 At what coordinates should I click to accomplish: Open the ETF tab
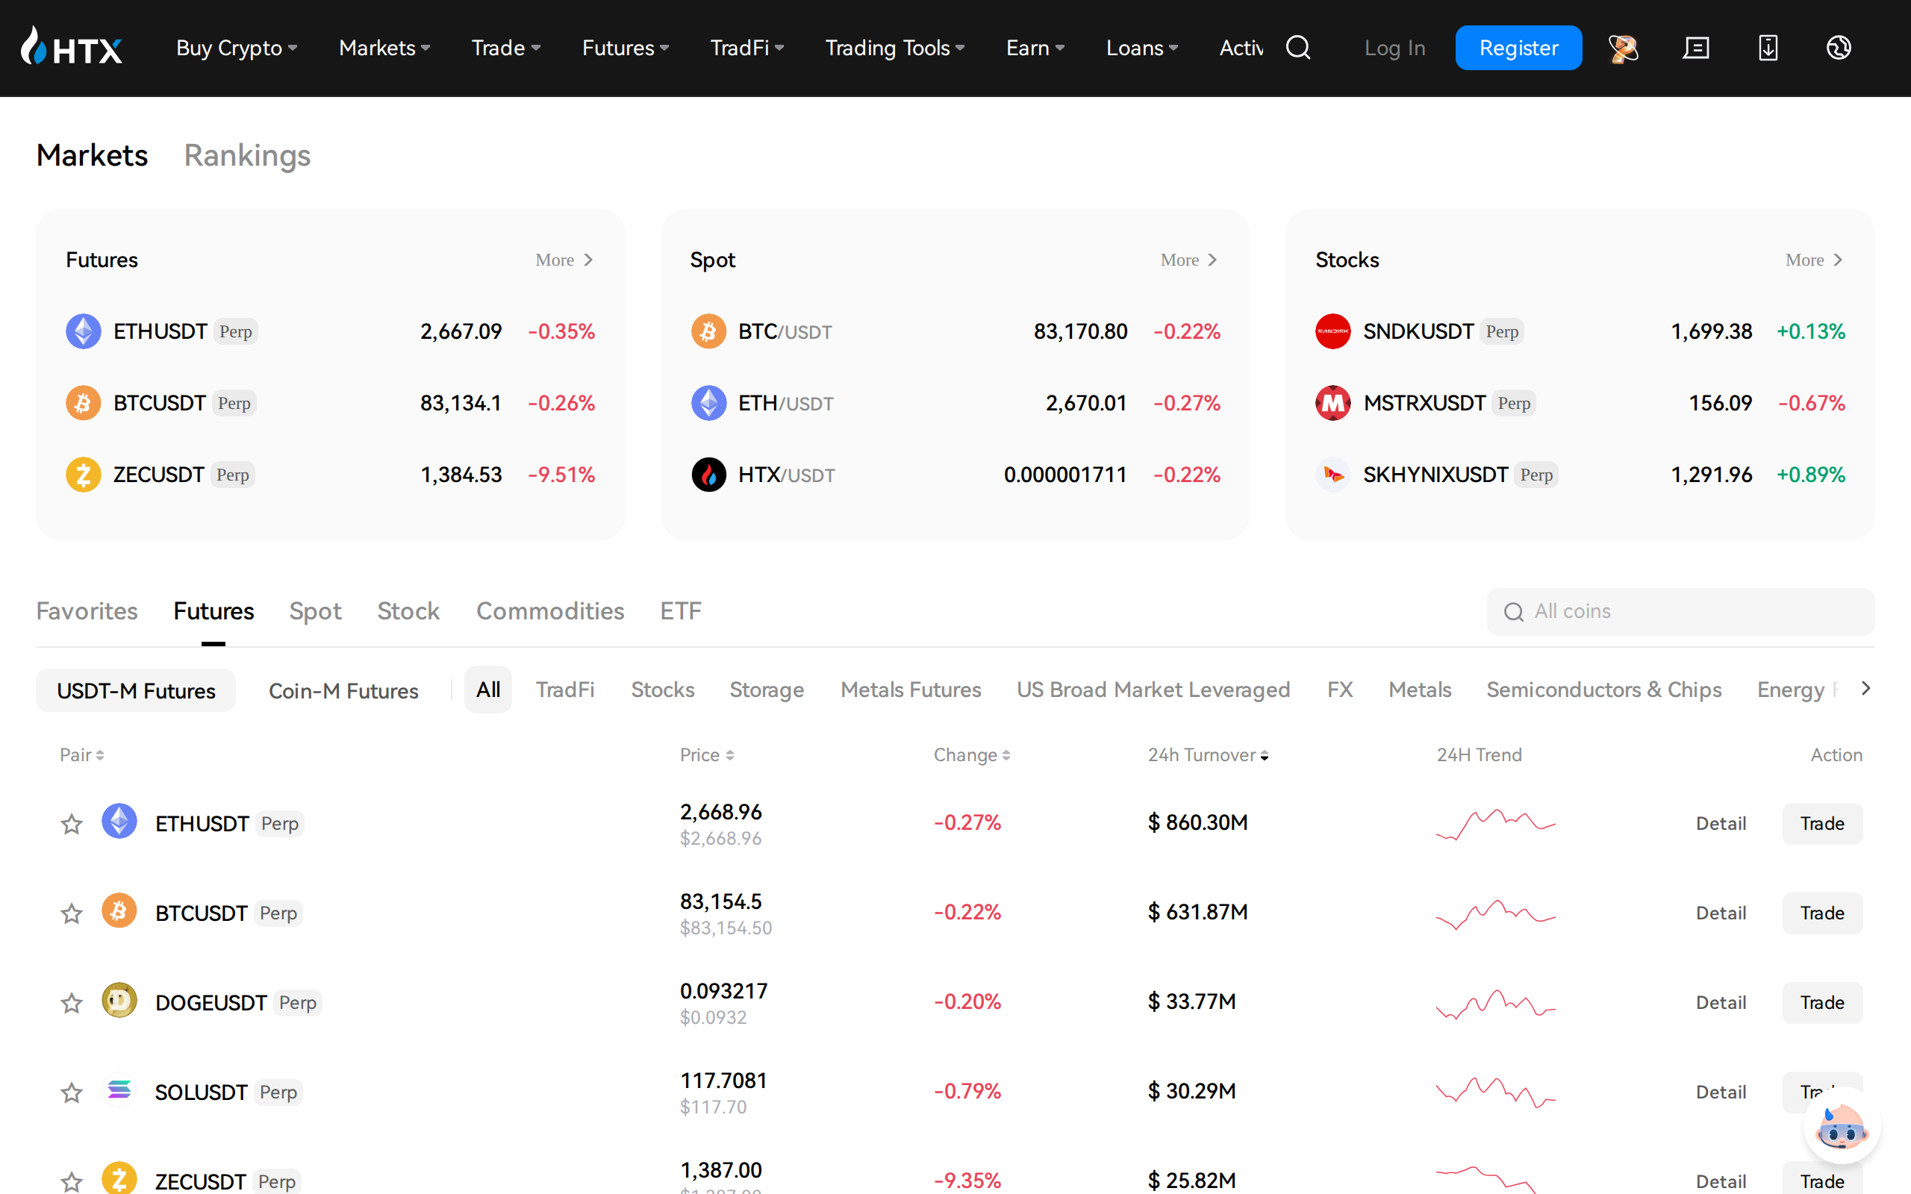coord(681,611)
